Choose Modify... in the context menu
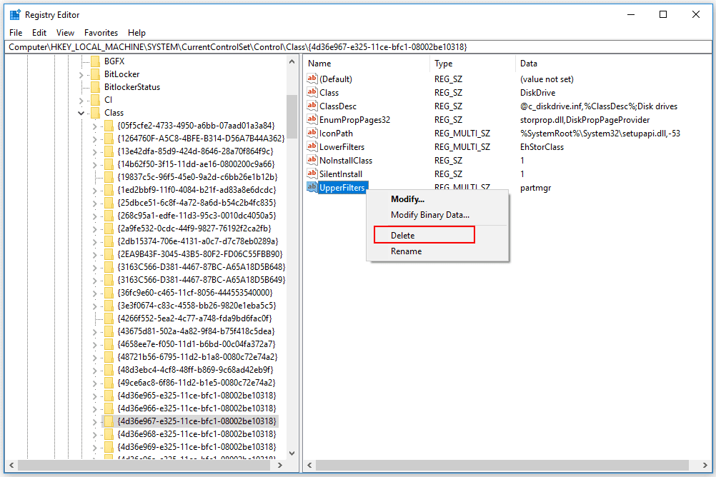Screen dimensions: 716x477 (437, 199)
